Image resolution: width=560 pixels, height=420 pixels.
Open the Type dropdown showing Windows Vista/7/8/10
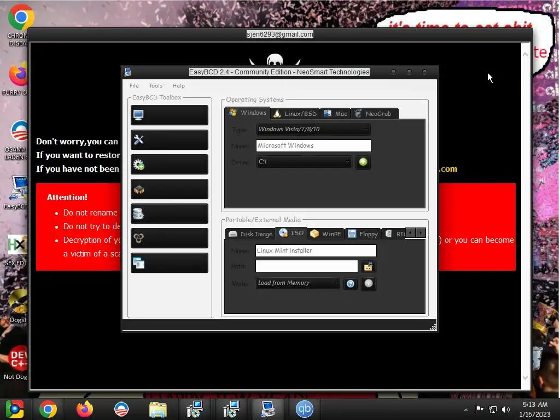coord(313,129)
